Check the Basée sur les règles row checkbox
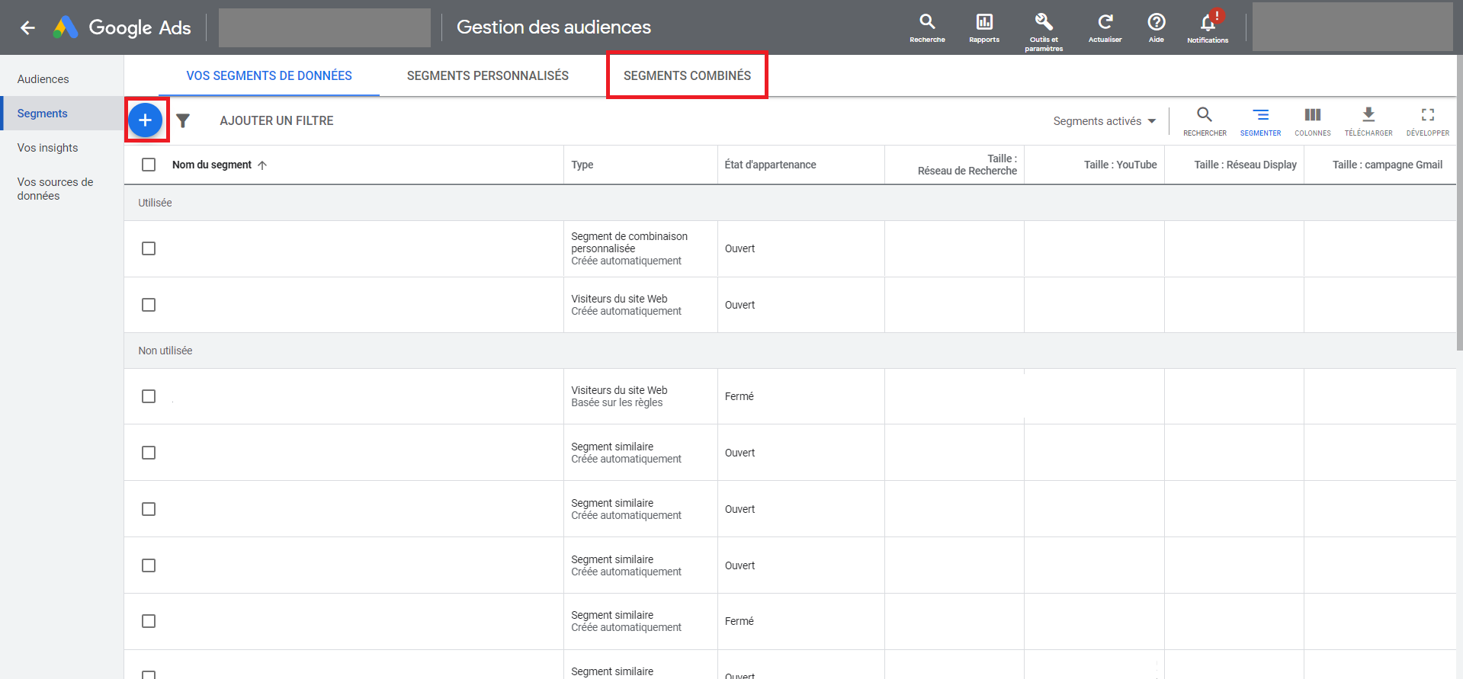 click(x=149, y=396)
